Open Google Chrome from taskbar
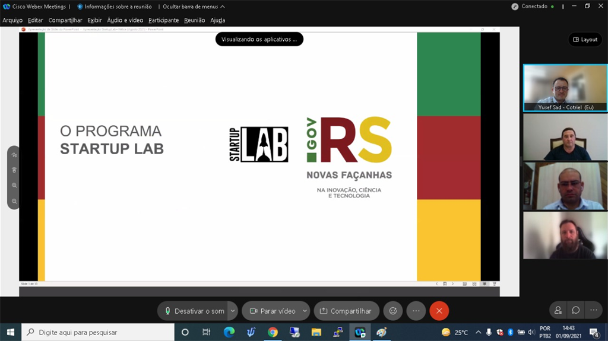608x341 pixels. pyautogui.click(x=273, y=332)
